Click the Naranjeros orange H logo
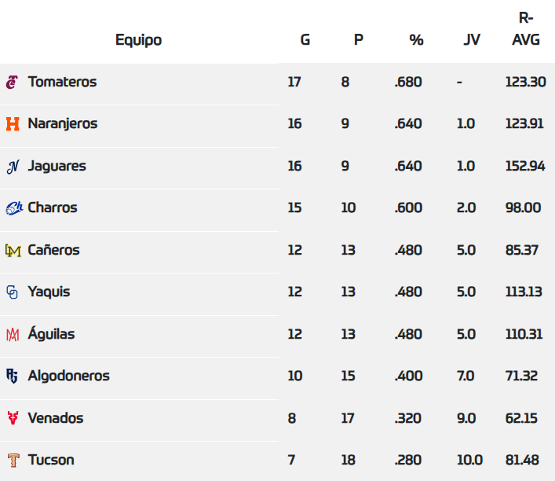The height and width of the screenshot is (481, 555). [13, 124]
